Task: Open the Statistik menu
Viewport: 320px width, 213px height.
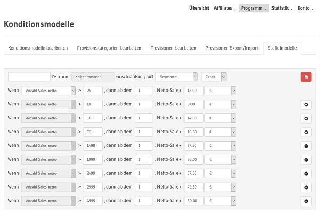Action: [282, 9]
